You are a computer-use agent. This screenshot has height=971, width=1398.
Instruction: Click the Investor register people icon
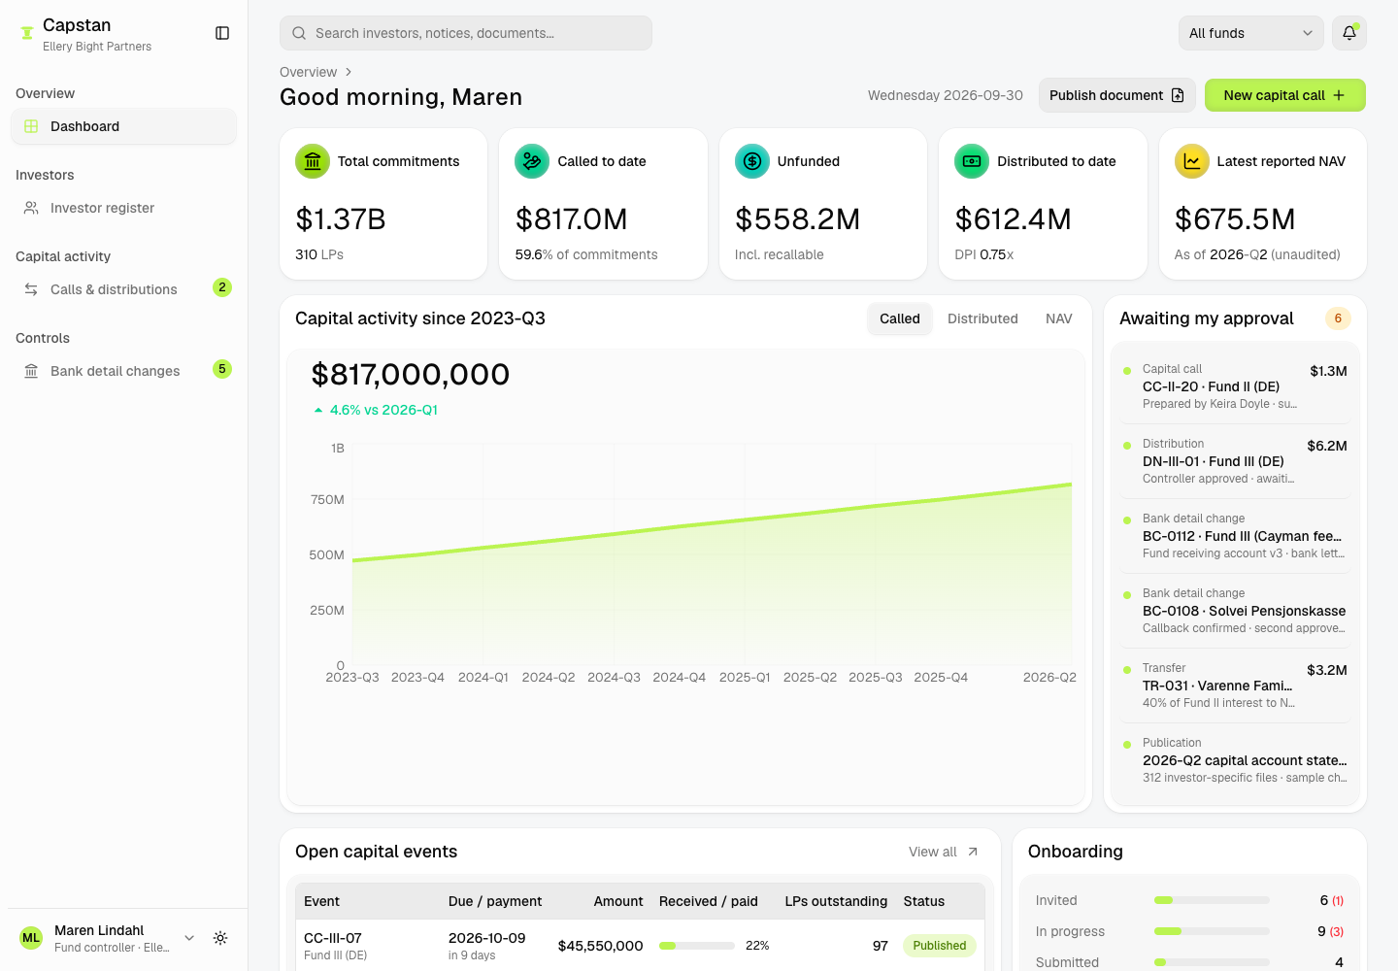click(31, 208)
